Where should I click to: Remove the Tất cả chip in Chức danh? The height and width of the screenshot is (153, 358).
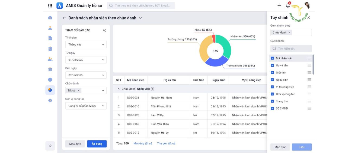[x=79, y=91]
